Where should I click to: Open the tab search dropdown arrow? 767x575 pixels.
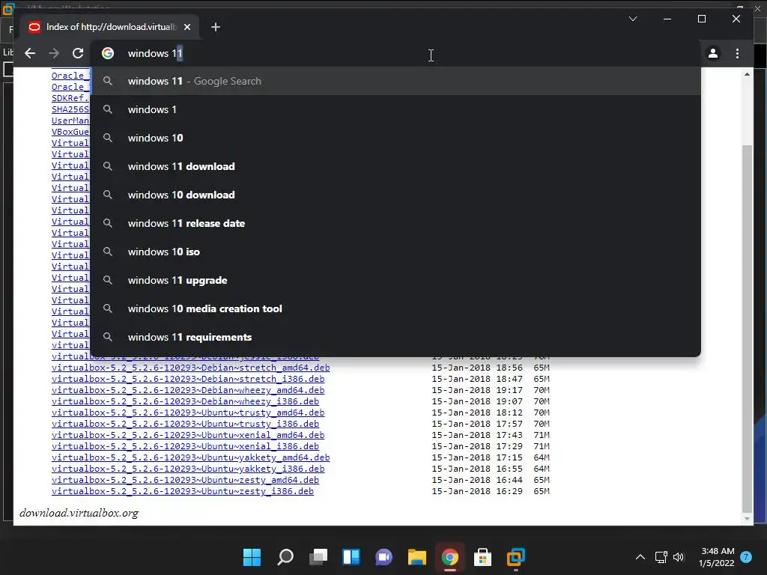pyautogui.click(x=632, y=19)
